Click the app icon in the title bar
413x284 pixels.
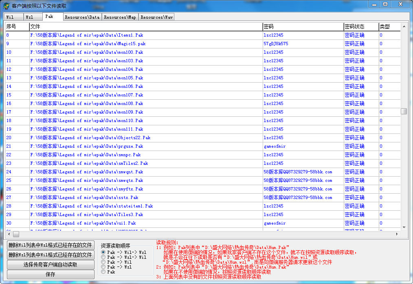(x=6, y=6)
